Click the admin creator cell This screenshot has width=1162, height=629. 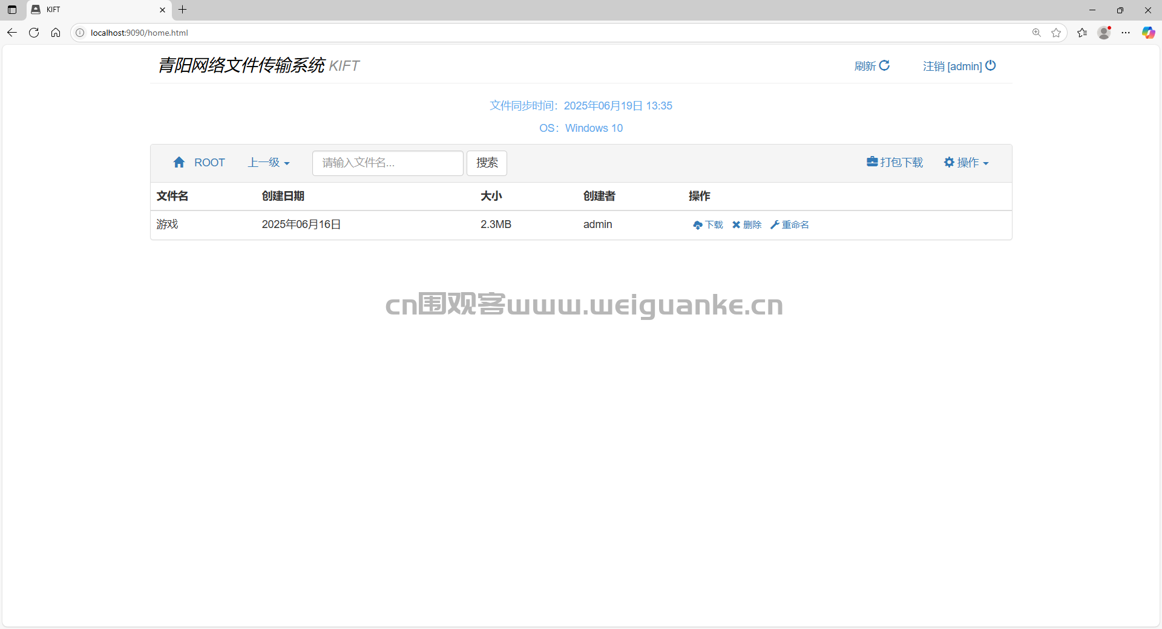[x=597, y=224]
